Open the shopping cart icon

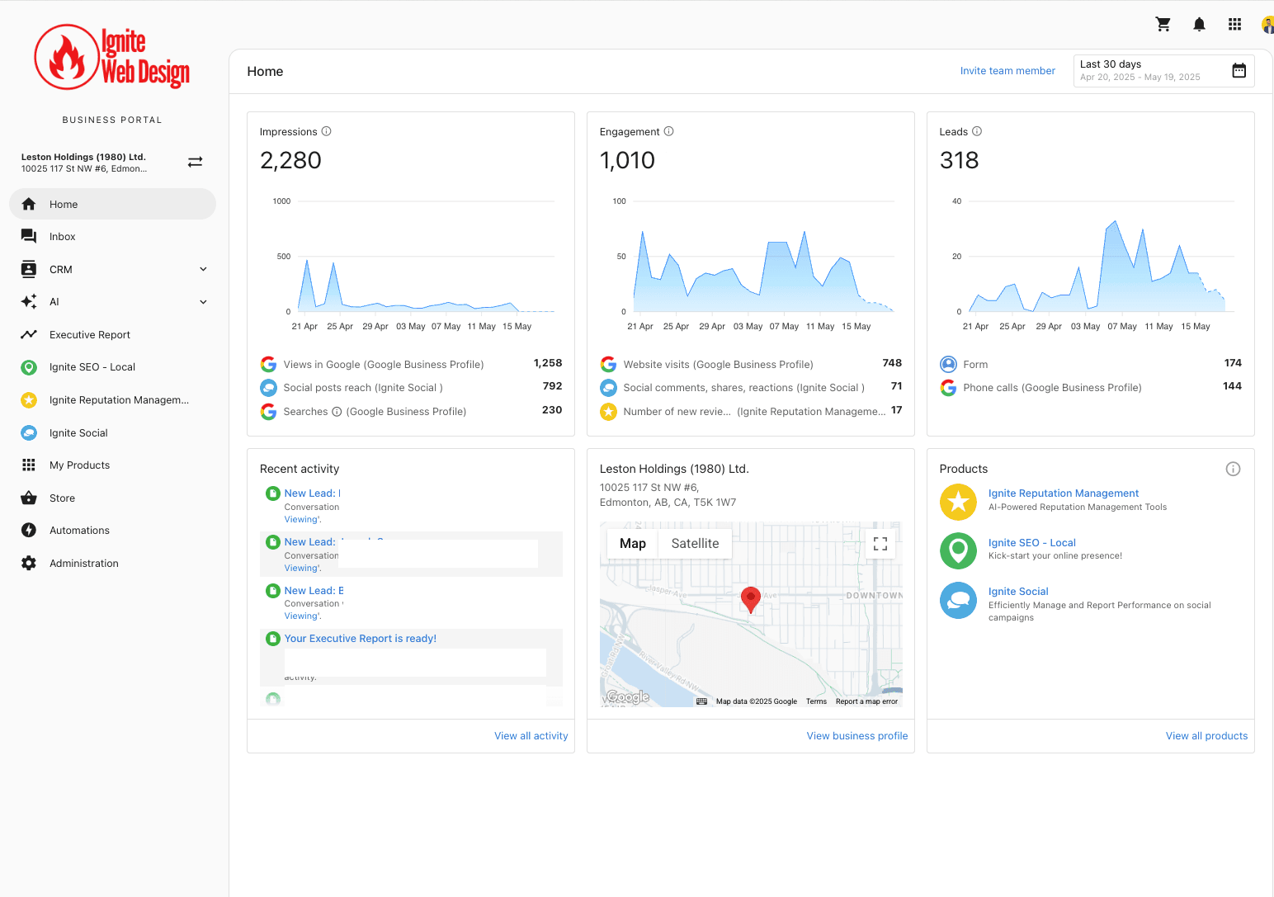point(1163,25)
